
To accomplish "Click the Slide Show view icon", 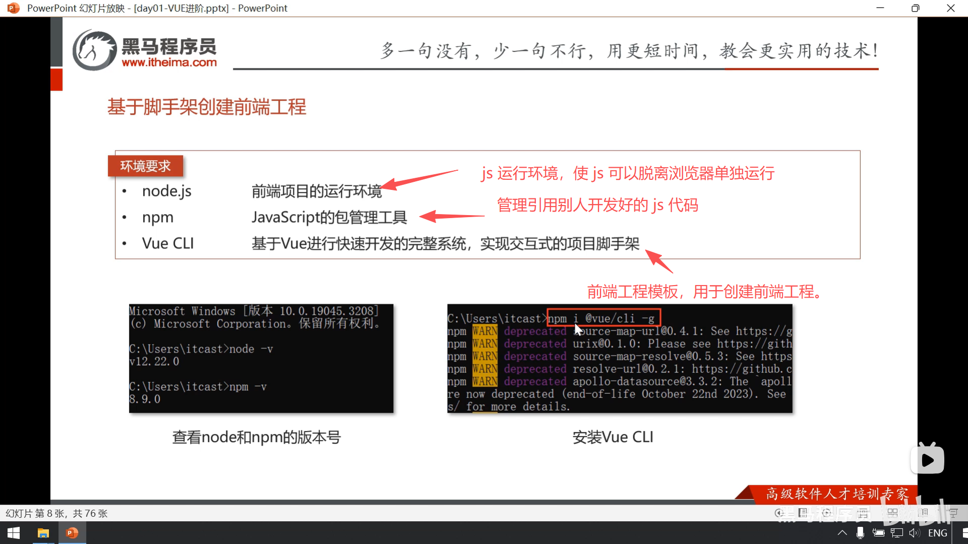I will point(953,513).
